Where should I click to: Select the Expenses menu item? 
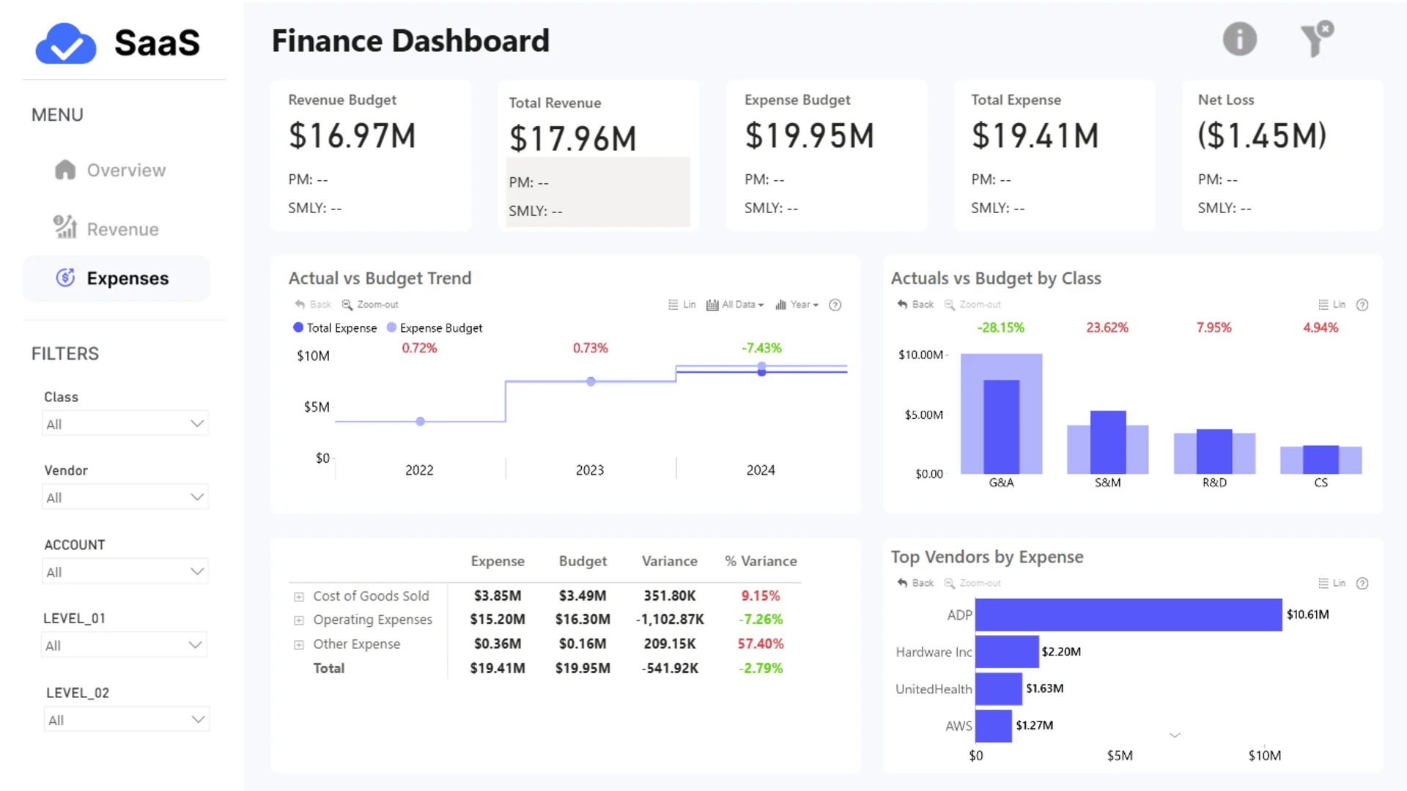(x=116, y=278)
